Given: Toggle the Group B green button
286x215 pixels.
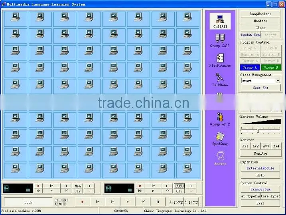Looking at the screenshot, I should (x=271, y=68).
